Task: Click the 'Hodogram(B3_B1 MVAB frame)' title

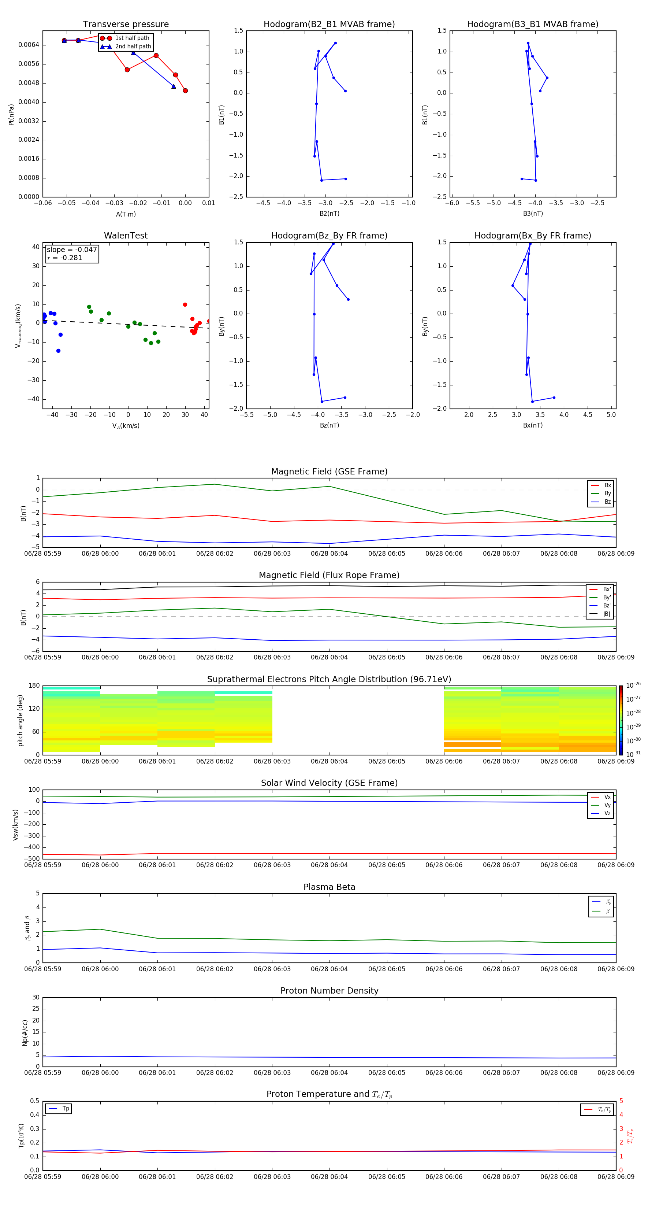Action: tap(533, 25)
